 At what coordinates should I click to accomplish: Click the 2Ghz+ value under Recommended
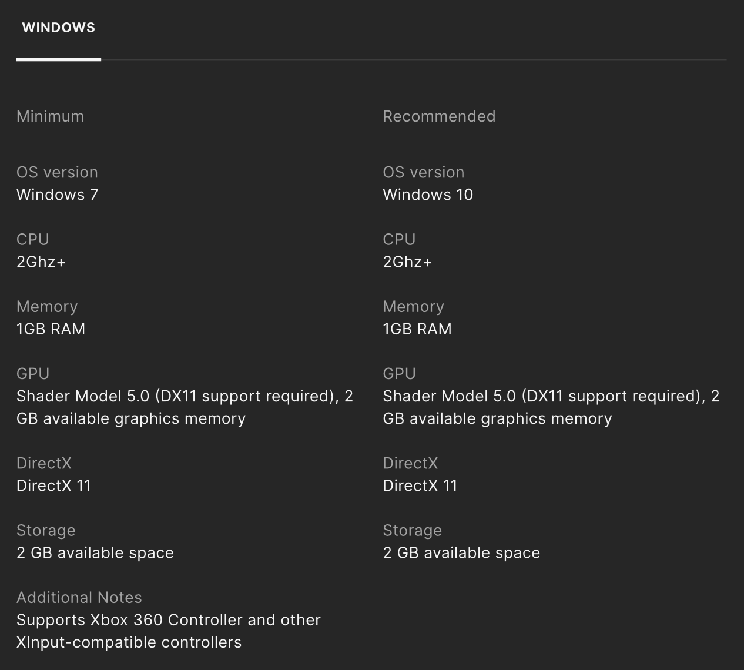coord(407,262)
